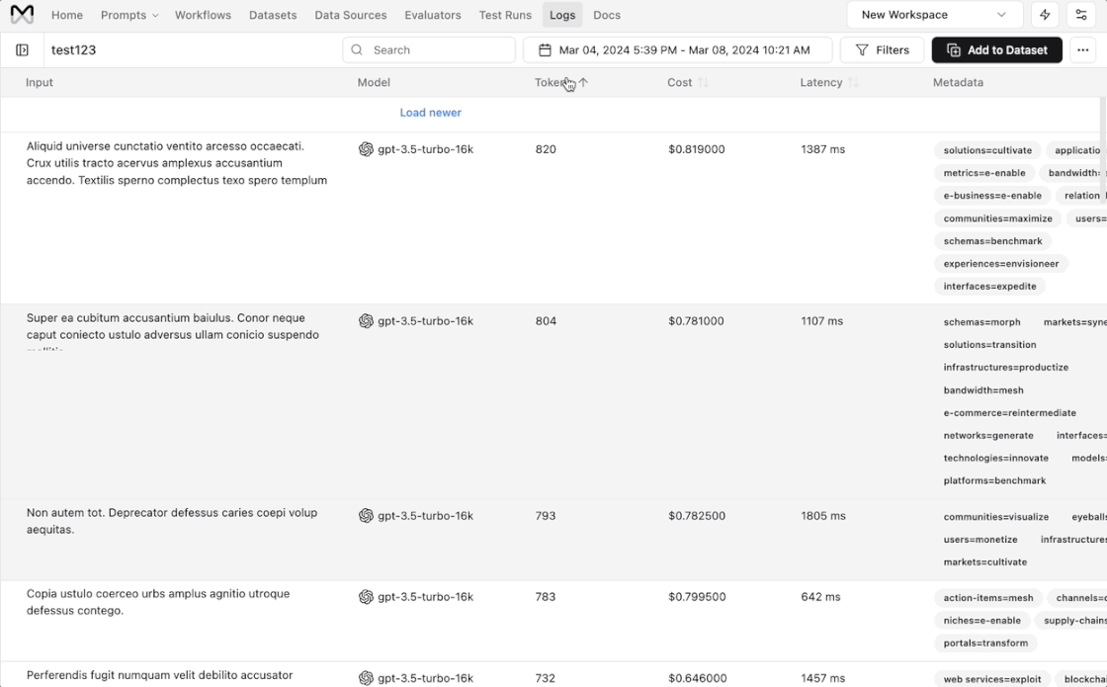This screenshot has width=1107, height=687.
Task: Click the portals=transform metadata tag
Action: coord(985,644)
